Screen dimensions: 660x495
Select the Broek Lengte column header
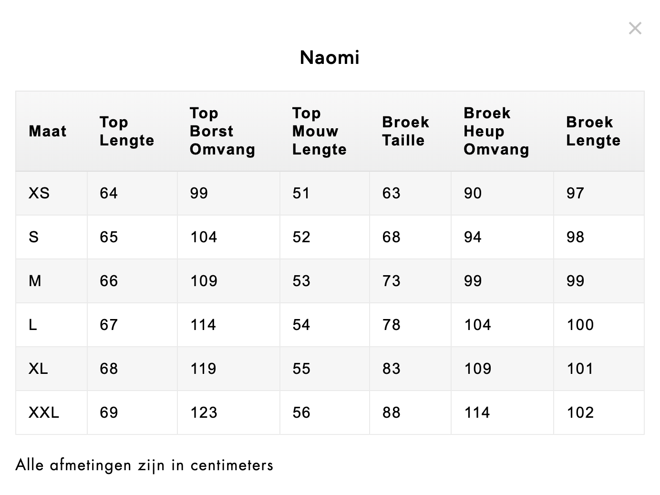pos(593,131)
